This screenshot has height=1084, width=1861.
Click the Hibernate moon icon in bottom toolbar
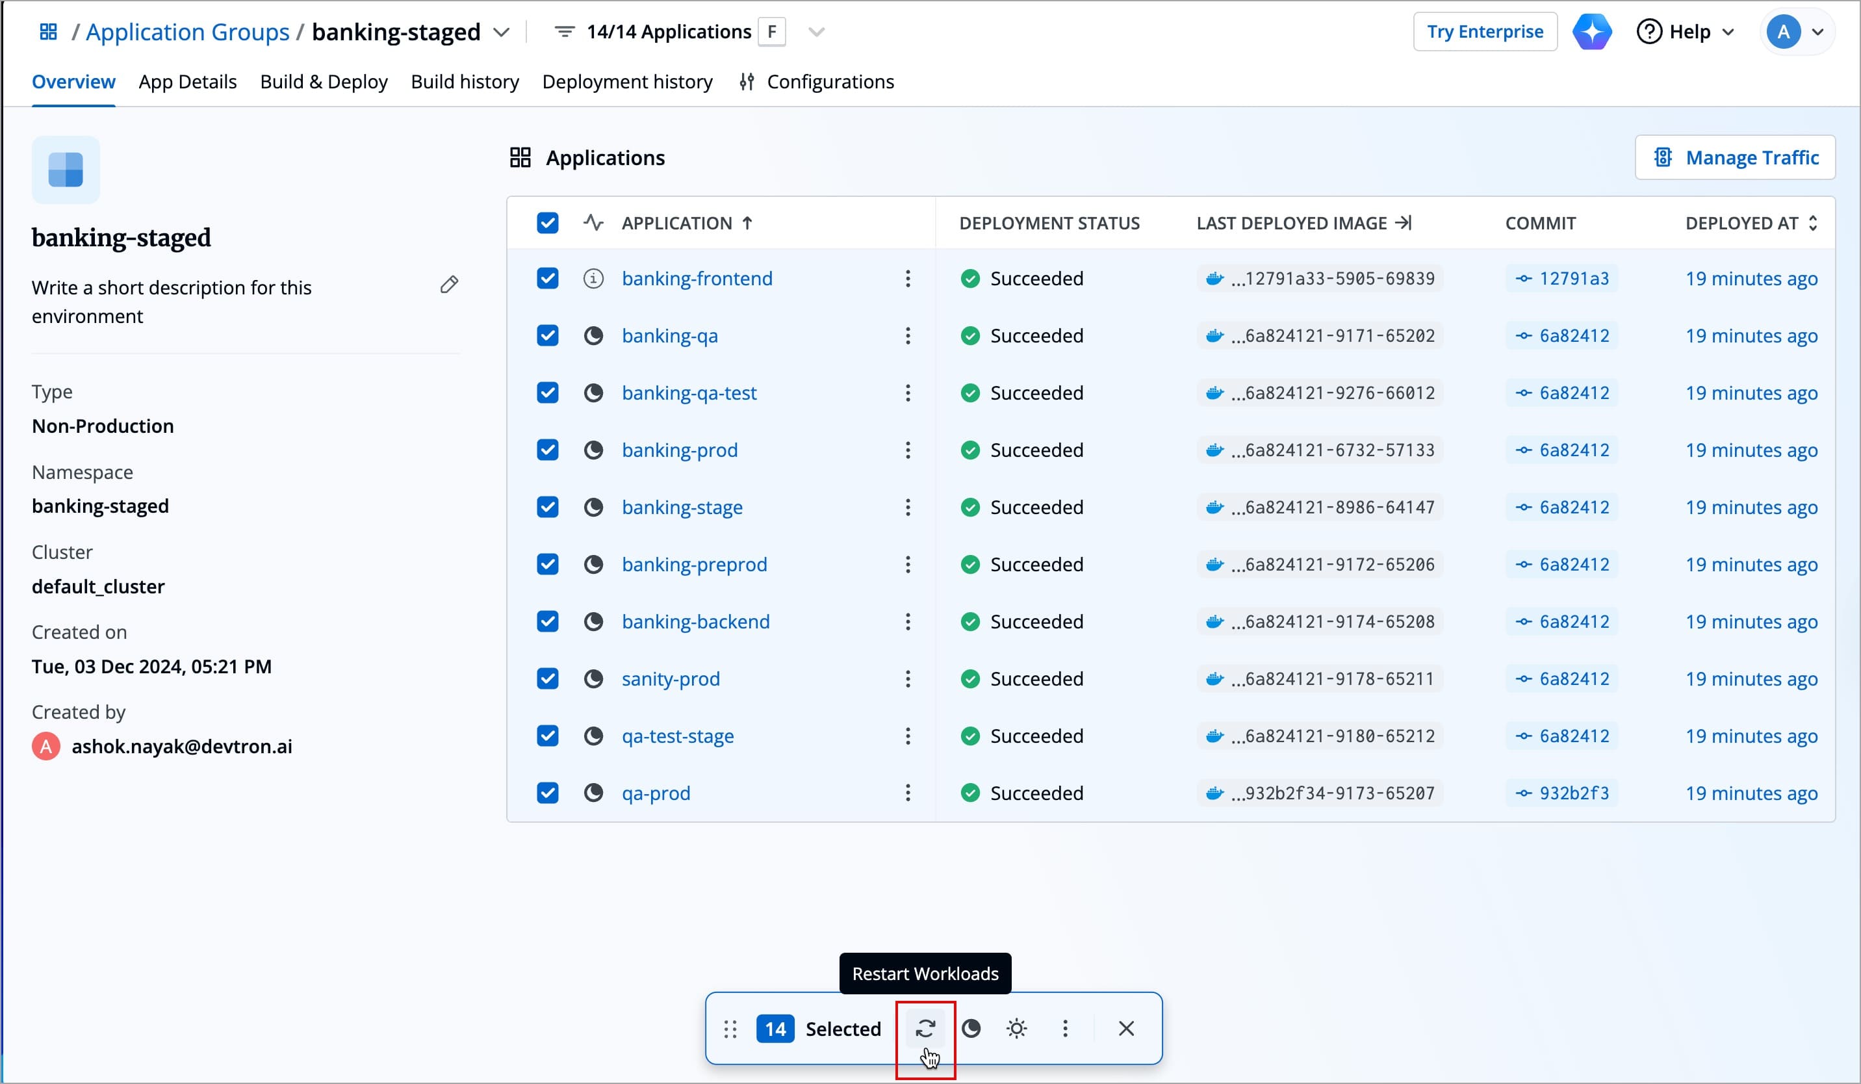coord(971,1028)
